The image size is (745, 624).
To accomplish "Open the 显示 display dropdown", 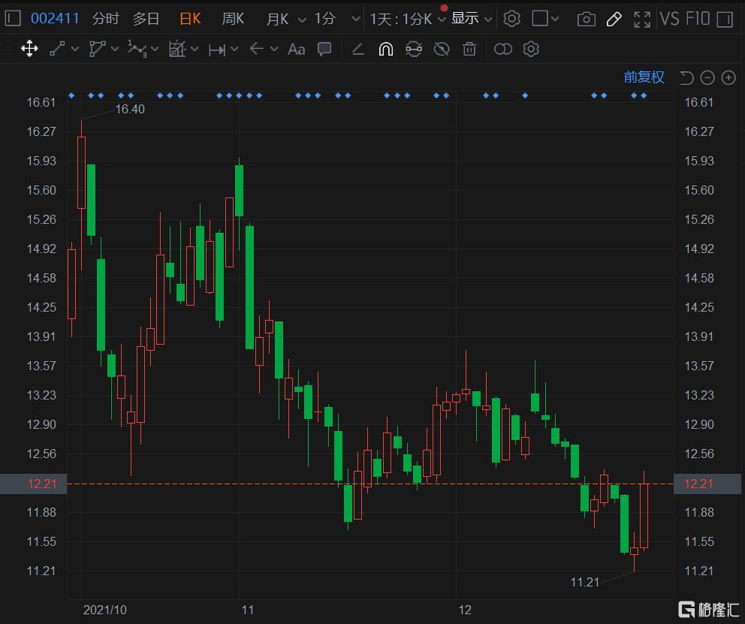I will [471, 19].
